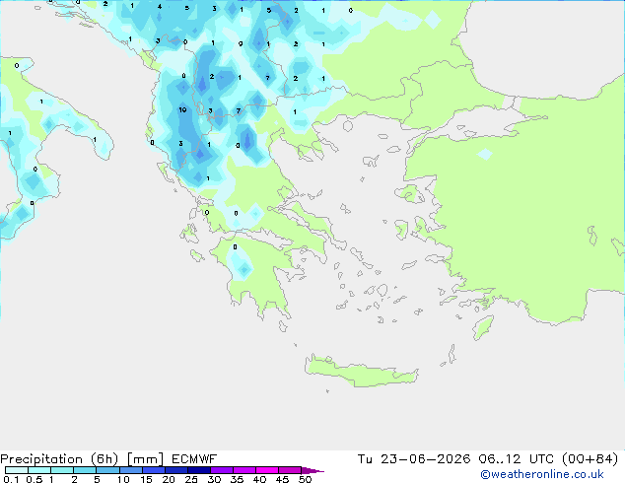Pick the 45–50 mm legend swatch
This screenshot has width=625, height=483.
pyautogui.click(x=290, y=470)
